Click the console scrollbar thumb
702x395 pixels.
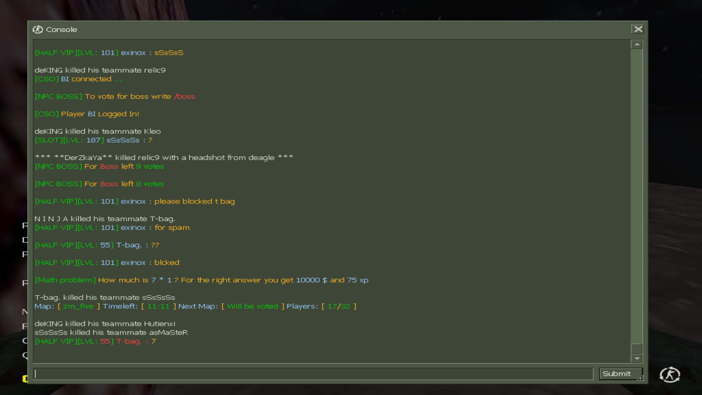click(637, 349)
